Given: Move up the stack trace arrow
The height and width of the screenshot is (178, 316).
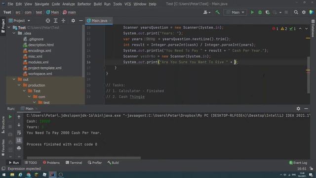Looking at the screenshot, I should (19, 117).
